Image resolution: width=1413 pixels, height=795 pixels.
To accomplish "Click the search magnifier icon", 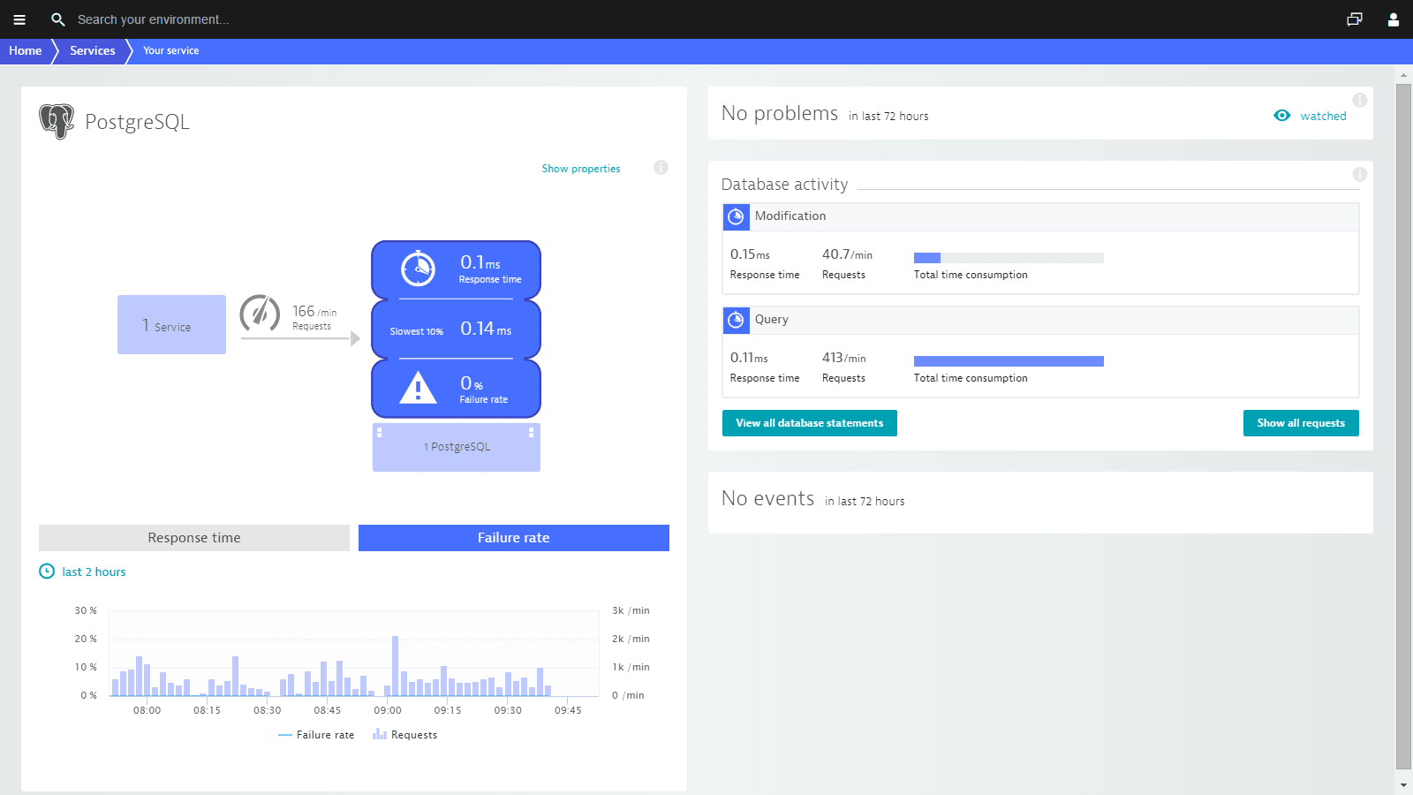I will (58, 19).
